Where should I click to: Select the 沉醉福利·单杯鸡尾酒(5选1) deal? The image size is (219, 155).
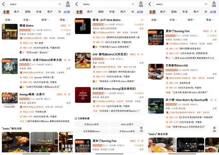click(114, 72)
